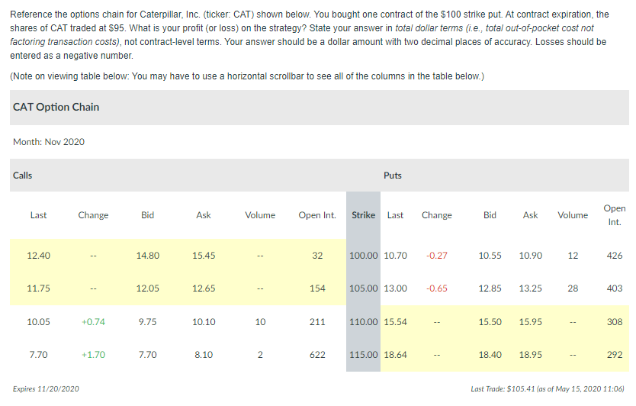636x406 pixels.
Task: Click call bid value 12.05
Action: click(x=148, y=288)
